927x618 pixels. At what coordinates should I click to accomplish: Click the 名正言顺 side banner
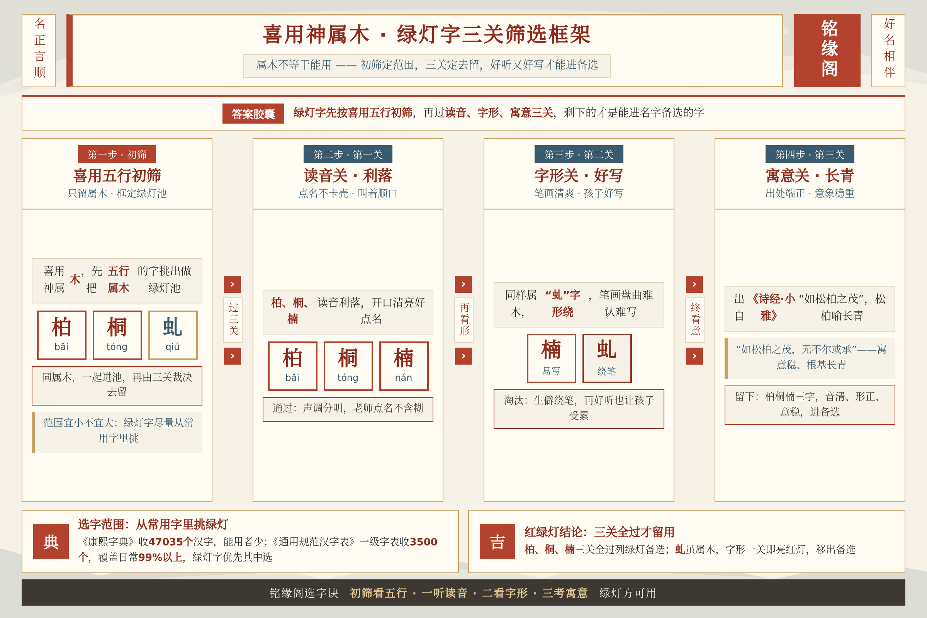39,51
